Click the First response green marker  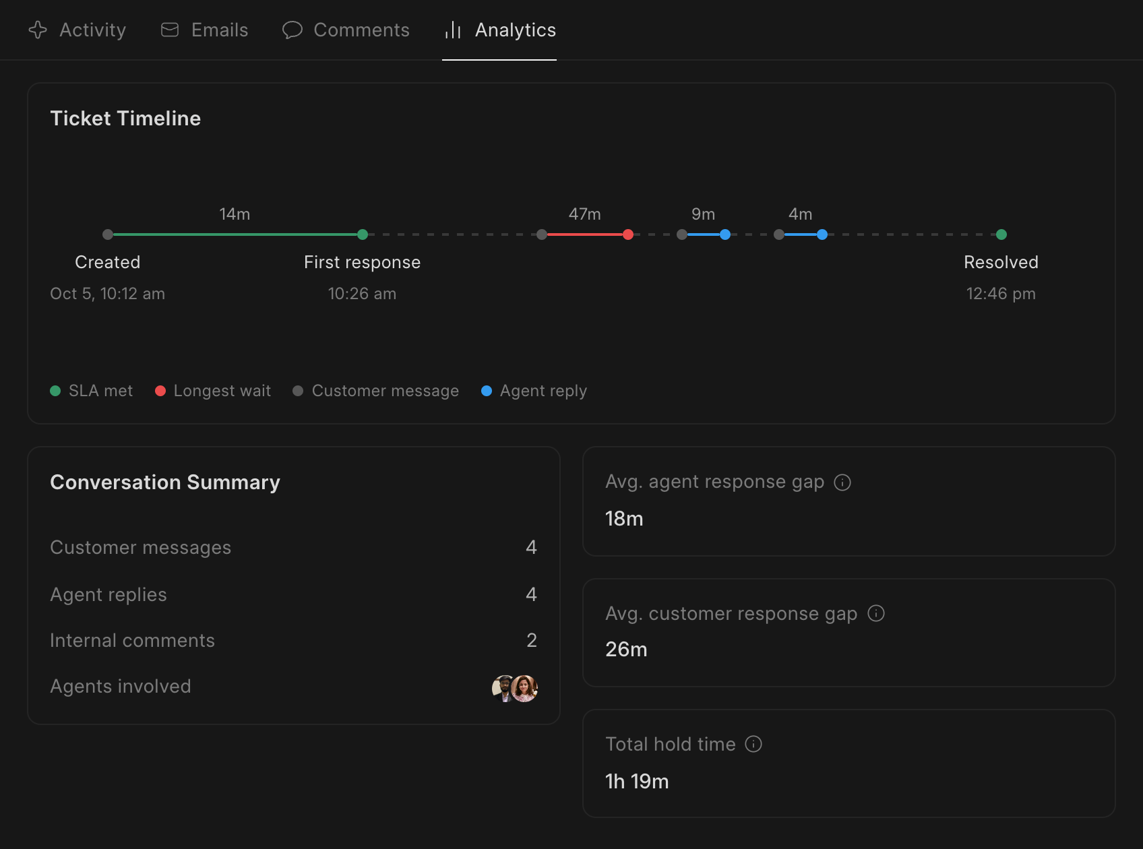(363, 234)
